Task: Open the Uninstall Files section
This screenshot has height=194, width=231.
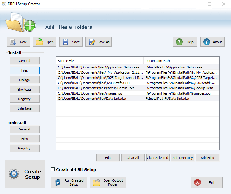Action: (25, 139)
